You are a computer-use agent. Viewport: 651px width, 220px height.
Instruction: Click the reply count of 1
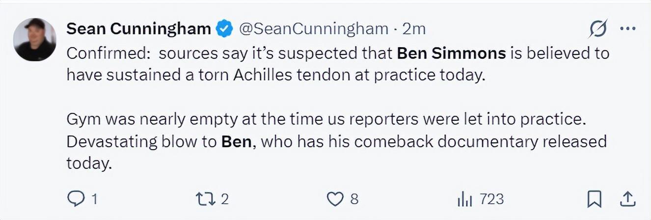pyautogui.click(x=94, y=199)
